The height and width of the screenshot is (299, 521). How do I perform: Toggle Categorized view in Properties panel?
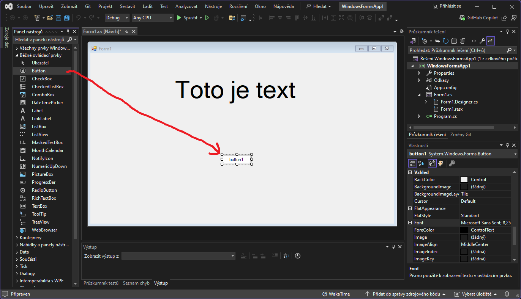(x=412, y=163)
